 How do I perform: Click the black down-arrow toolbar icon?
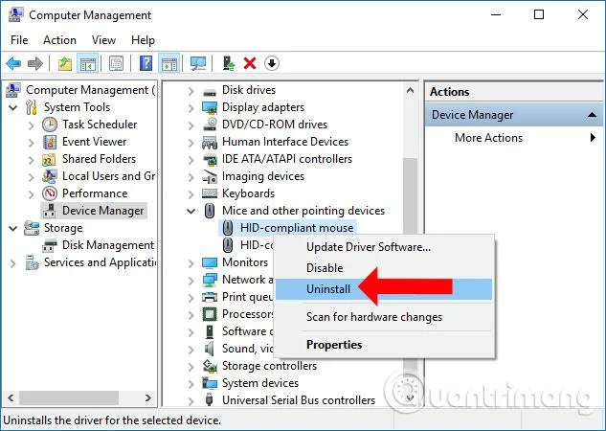click(x=272, y=63)
